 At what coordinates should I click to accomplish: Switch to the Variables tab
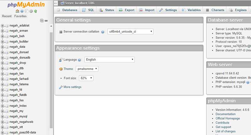click(x=191, y=10)
